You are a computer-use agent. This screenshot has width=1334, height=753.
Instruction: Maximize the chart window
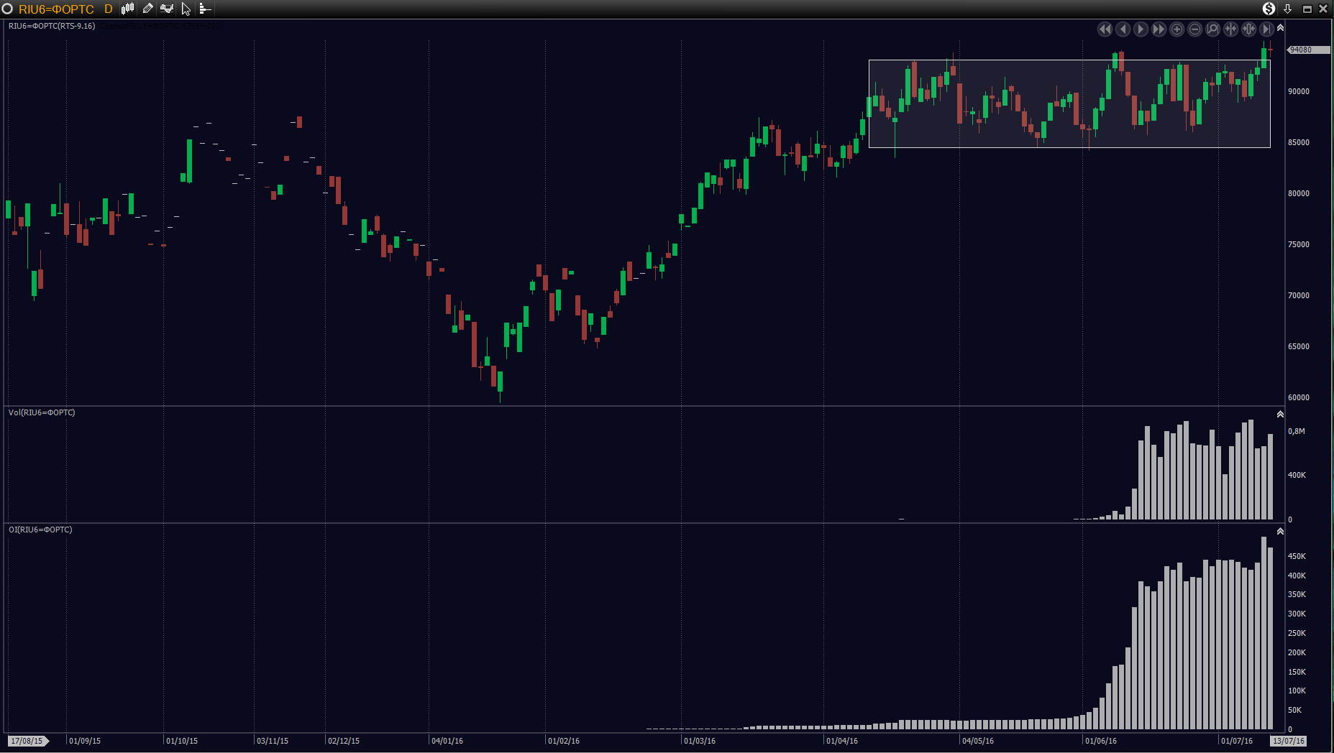click(1307, 9)
